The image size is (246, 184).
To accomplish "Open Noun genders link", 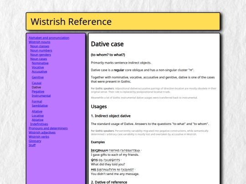I will click(41, 55).
